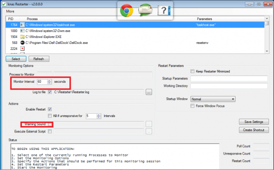Open the question mark help dock icon
This screenshot has width=274, height=170.
click(x=164, y=11)
